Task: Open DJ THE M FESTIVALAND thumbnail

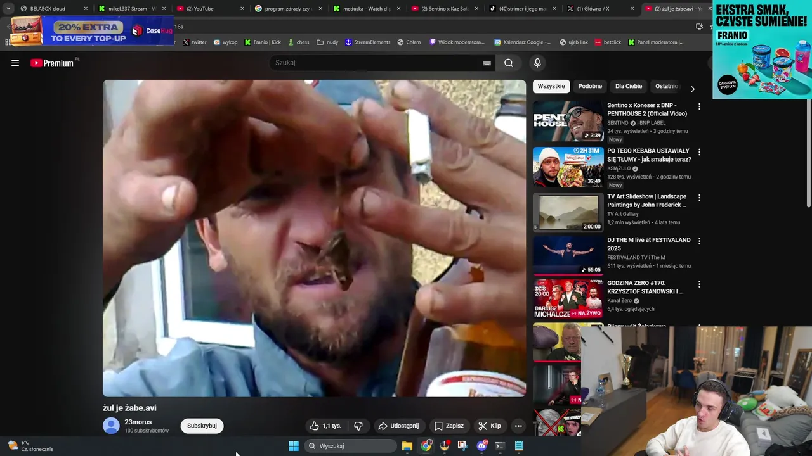Action: tap(568, 256)
